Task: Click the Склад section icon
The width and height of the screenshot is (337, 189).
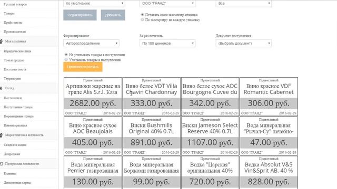Action: point(1,88)
